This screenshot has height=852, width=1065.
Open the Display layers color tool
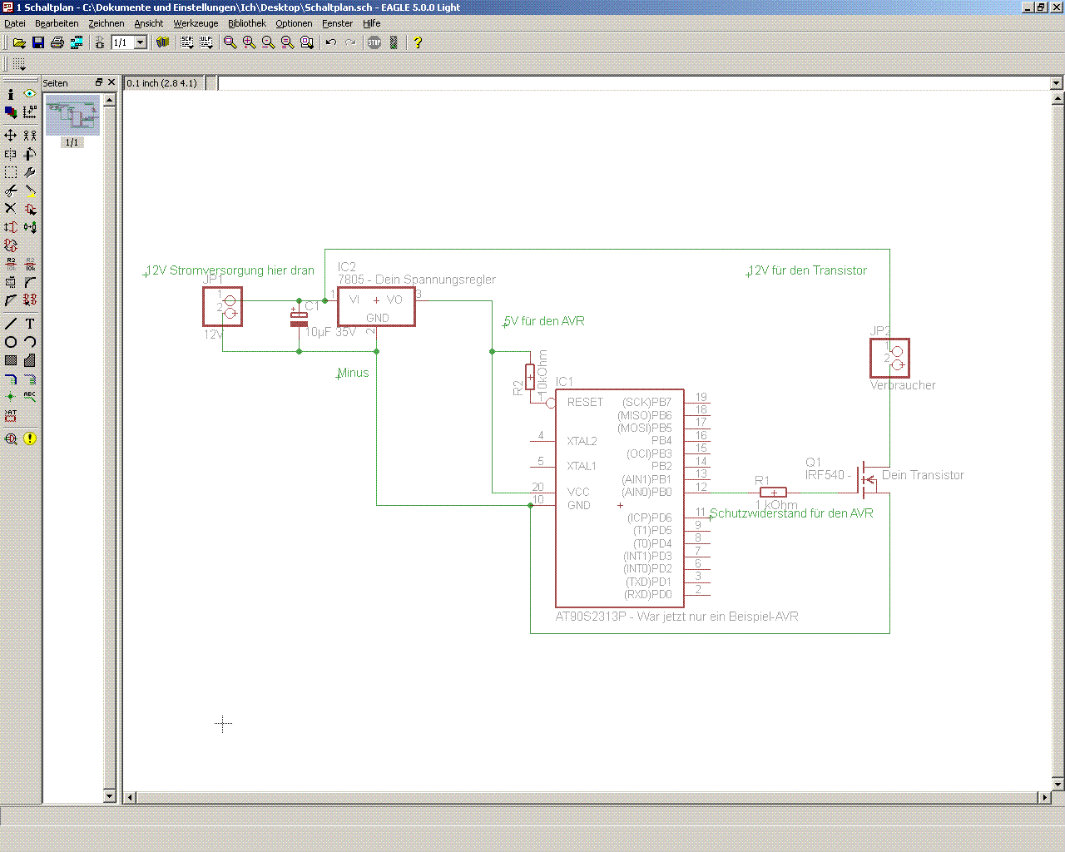[11, 111]
